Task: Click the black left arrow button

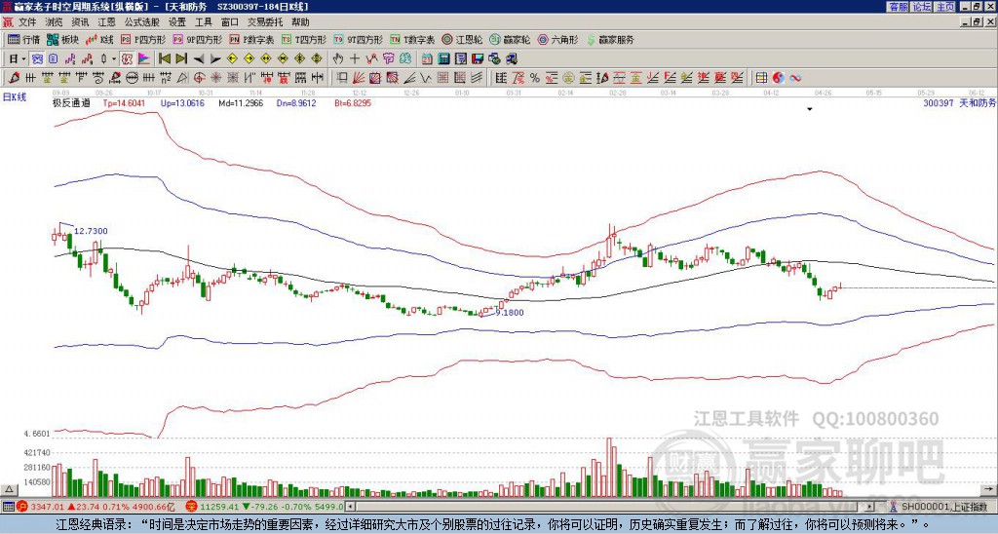Action: point(199,59)
